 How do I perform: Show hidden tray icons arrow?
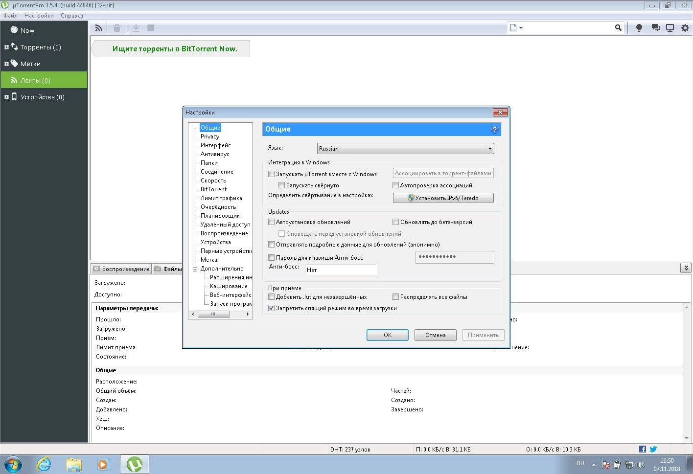tap(594, 465)
